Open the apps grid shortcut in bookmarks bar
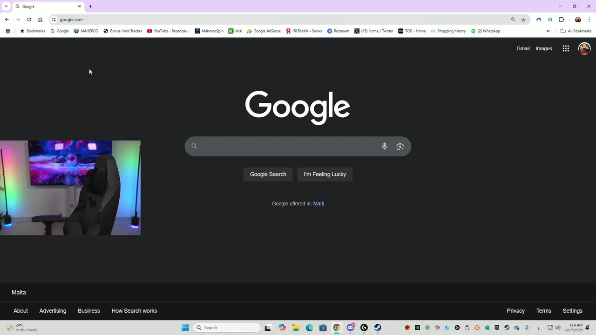The width and height of the screenshot is (596, 335). click(x=8, y=31)
